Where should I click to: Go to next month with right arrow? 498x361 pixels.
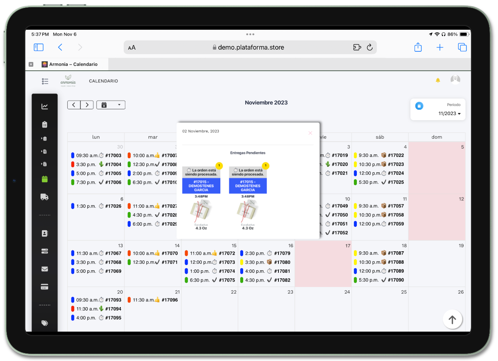[x=87, y=105]
